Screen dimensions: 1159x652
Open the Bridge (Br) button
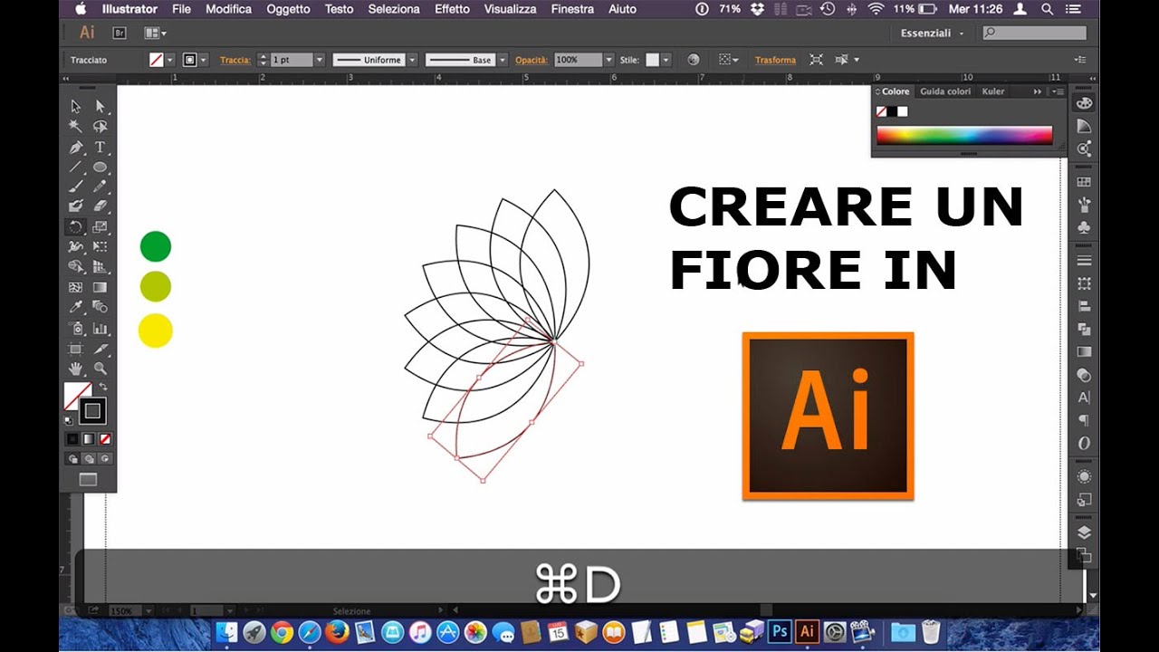click(x=120, y=33)
